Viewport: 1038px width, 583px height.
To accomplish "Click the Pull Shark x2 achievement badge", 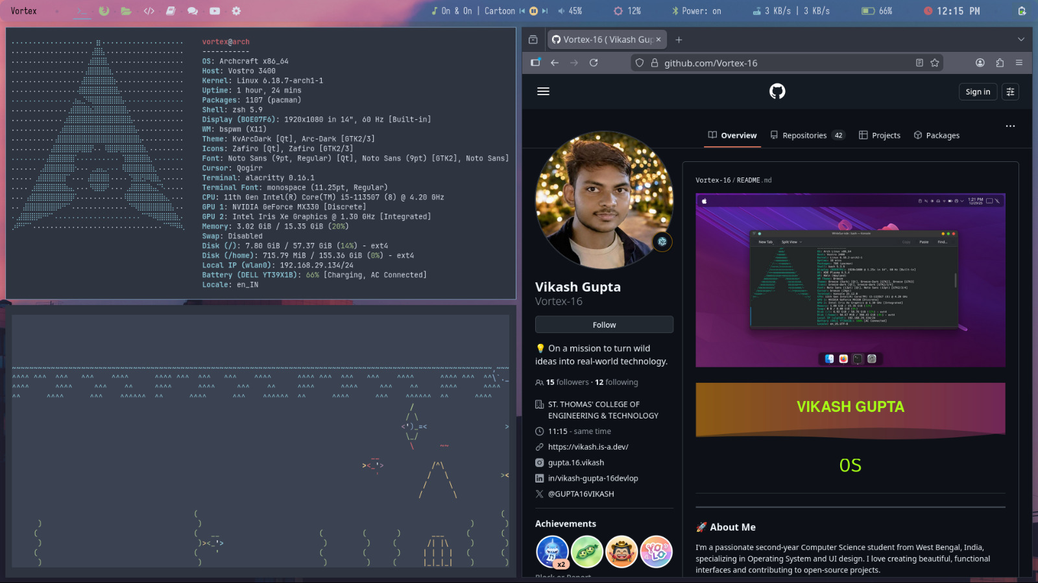I will (553, 552).
